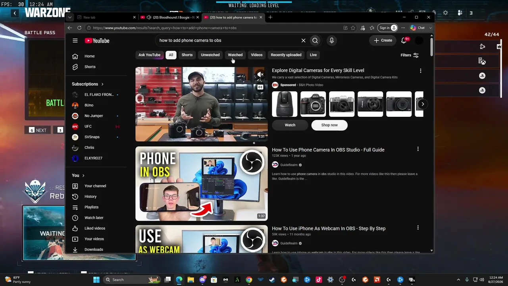508x286 pixels.
Task: Select the Unwatched filter chip
Action: coord(210,55)
